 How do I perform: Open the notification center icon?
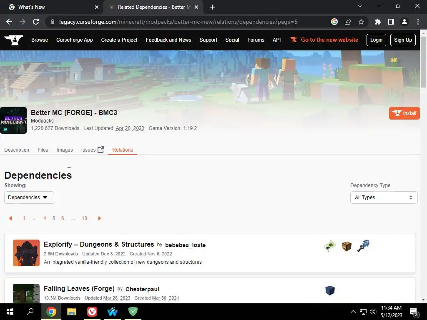414,312
